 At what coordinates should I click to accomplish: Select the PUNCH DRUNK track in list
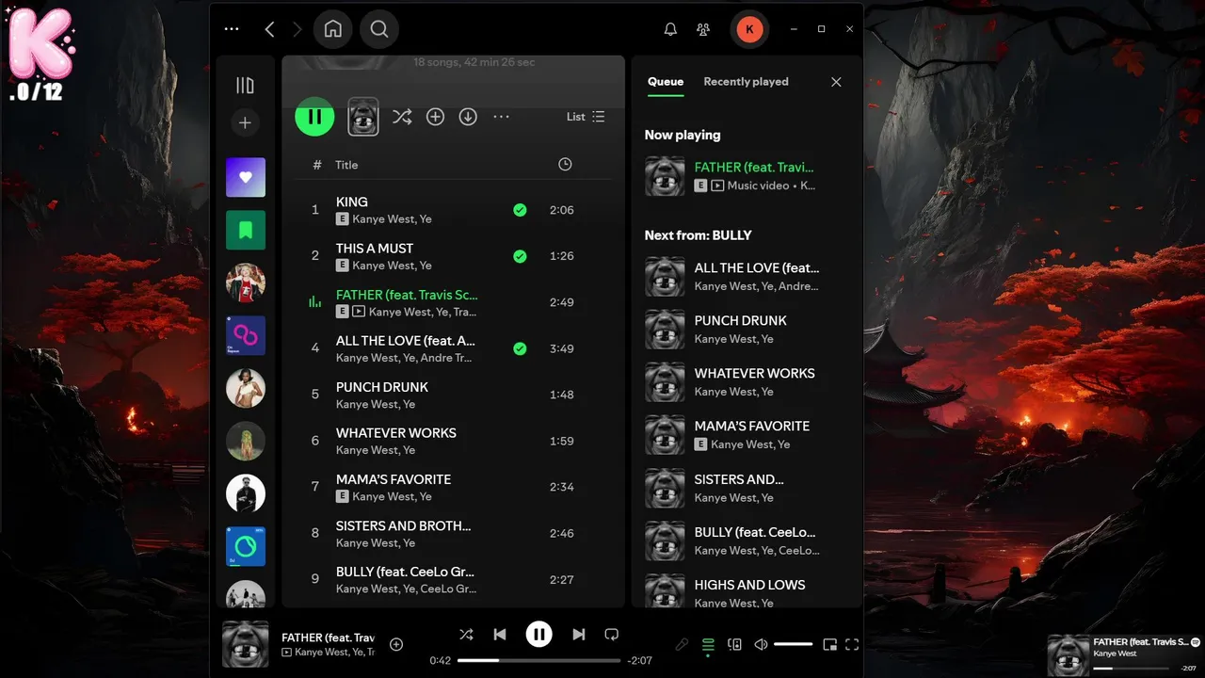[453, 395]
